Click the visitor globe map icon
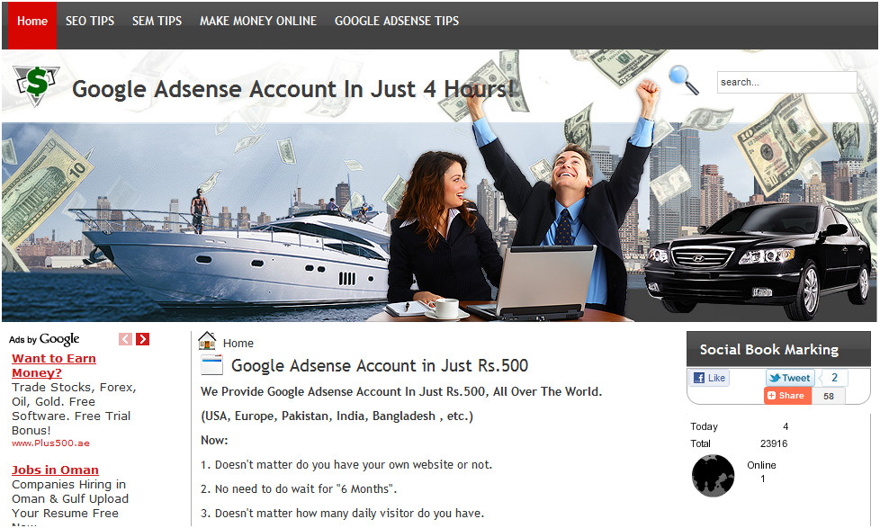Image resolution: width=880 pixels, height=528 pixels. tap(713, 476)
